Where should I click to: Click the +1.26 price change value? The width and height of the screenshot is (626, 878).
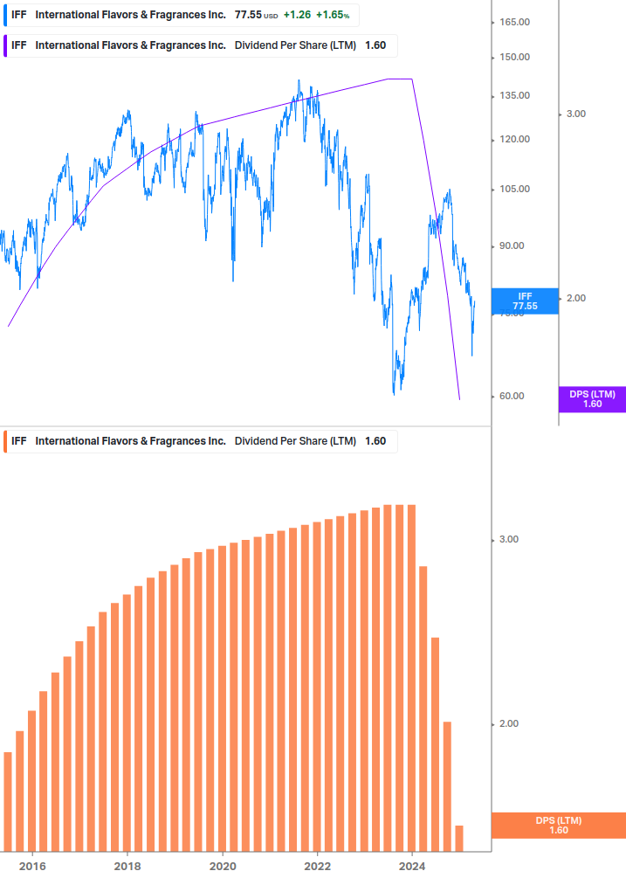pyautogui.click(x=297, y=15)
